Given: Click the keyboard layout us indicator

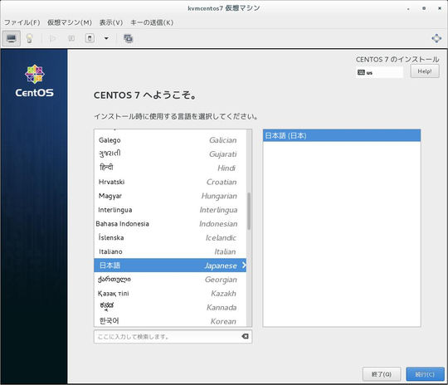Looking at the screenshot, I should pyautogui.click(x=379, y=72).
